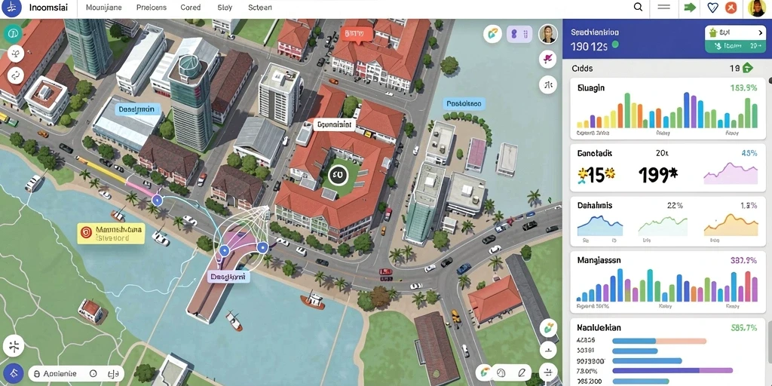Open the Sctean tab in the top menu
This screenshot has width=772, height=386.
(x=260, y=8)
